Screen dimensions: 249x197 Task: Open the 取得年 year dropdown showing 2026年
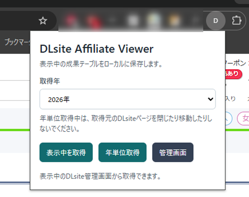tap(128, 99)
